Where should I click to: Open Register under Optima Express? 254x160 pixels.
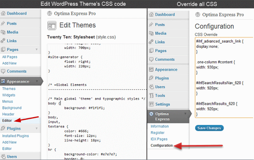tap(158, 133)
